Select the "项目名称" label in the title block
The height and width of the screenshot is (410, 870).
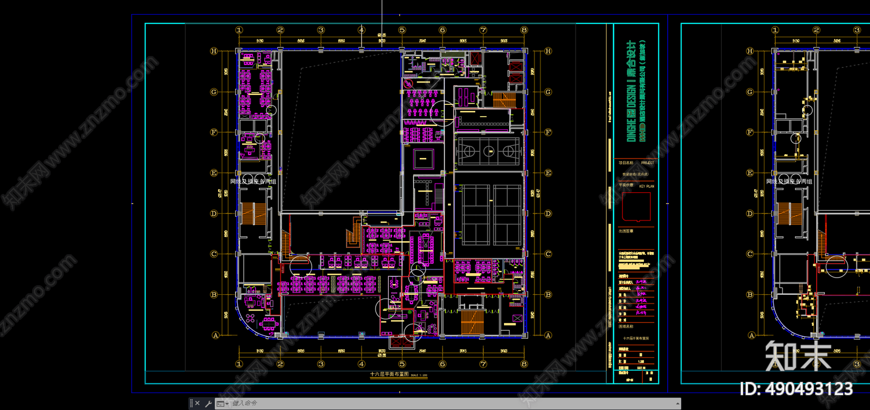coord(626,163)
